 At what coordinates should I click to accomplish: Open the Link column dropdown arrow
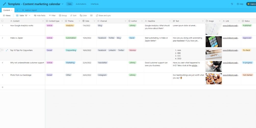(x=239, y=21)
